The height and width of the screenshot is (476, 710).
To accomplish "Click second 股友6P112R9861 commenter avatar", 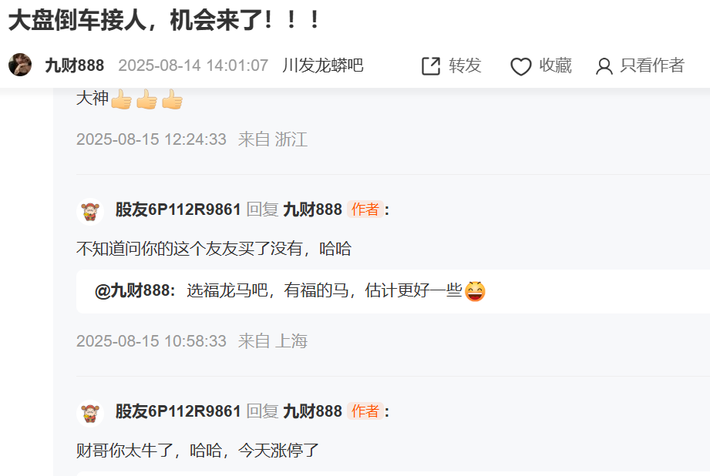I will pyautogui.click(x=90, y=413).
